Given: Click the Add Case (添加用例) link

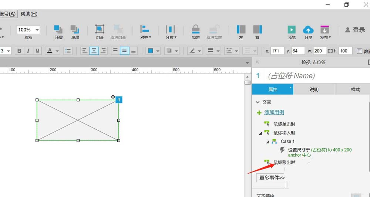Looking at the screenshot, I should 274,112.
